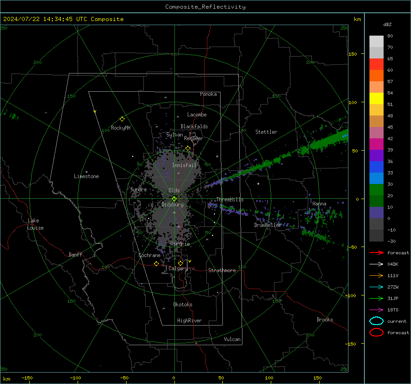411x384 pixels.
Task: Click the Banff town label
Action: [75, 255]
